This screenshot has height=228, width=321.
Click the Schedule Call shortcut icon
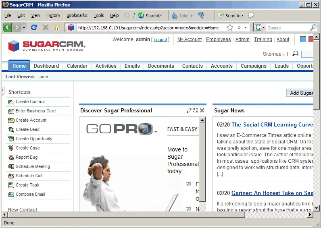[11, 176]
